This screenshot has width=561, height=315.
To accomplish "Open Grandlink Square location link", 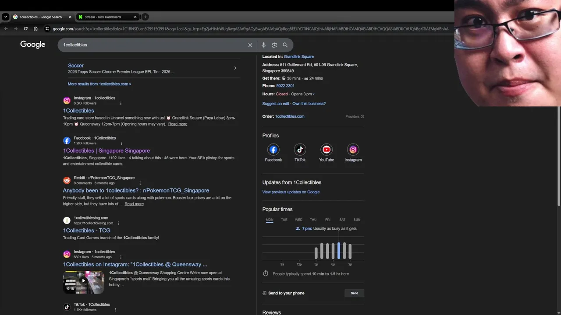I will (x=299, y=57).
